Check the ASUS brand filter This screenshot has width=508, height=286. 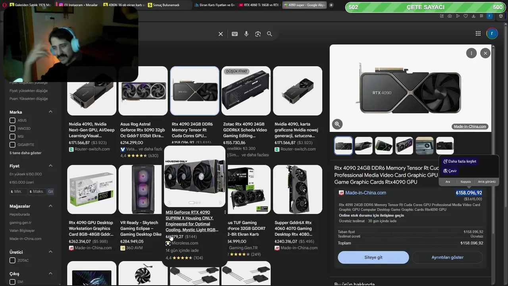point(12,120)
